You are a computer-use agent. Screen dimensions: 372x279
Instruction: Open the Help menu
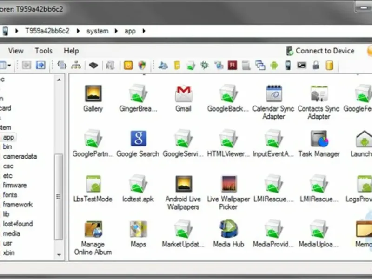pyautogui.click(x=71, y=51)
